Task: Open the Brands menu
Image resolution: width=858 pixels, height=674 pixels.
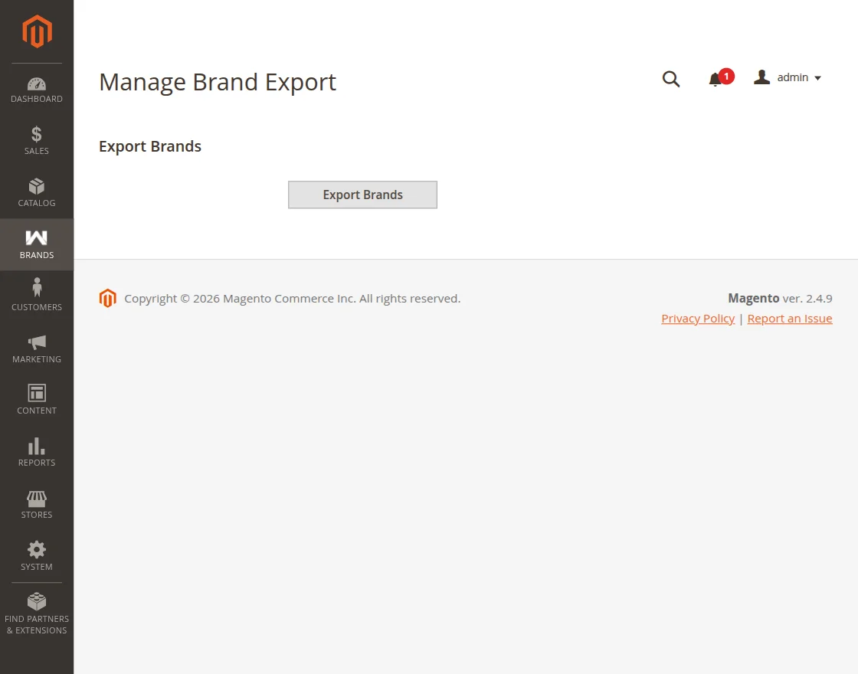Action: [x=37, y=244]
